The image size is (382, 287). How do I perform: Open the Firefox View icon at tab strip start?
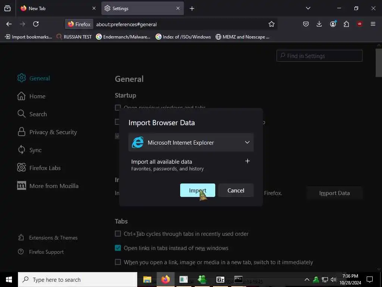pos(7,8)
